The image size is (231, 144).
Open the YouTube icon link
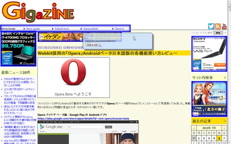tap(224, 26)
